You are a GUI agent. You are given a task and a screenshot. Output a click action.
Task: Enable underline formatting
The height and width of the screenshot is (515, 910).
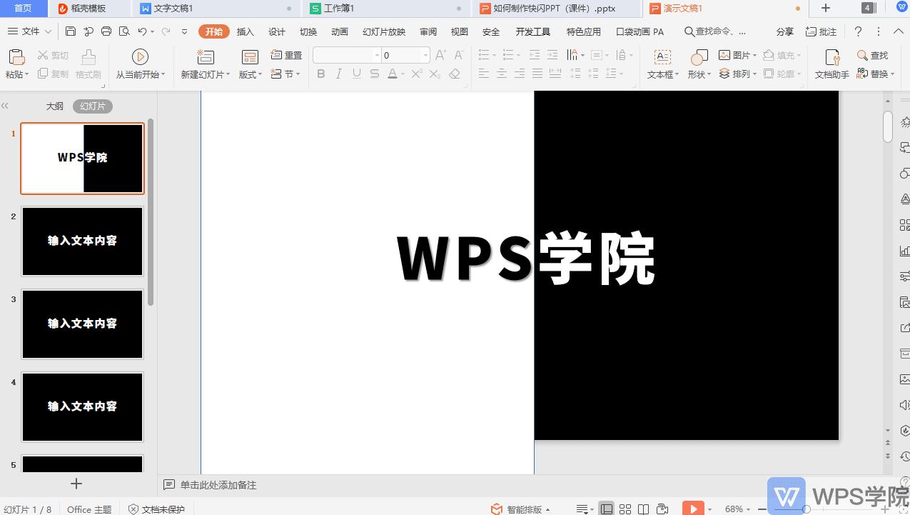click(356, 74)
